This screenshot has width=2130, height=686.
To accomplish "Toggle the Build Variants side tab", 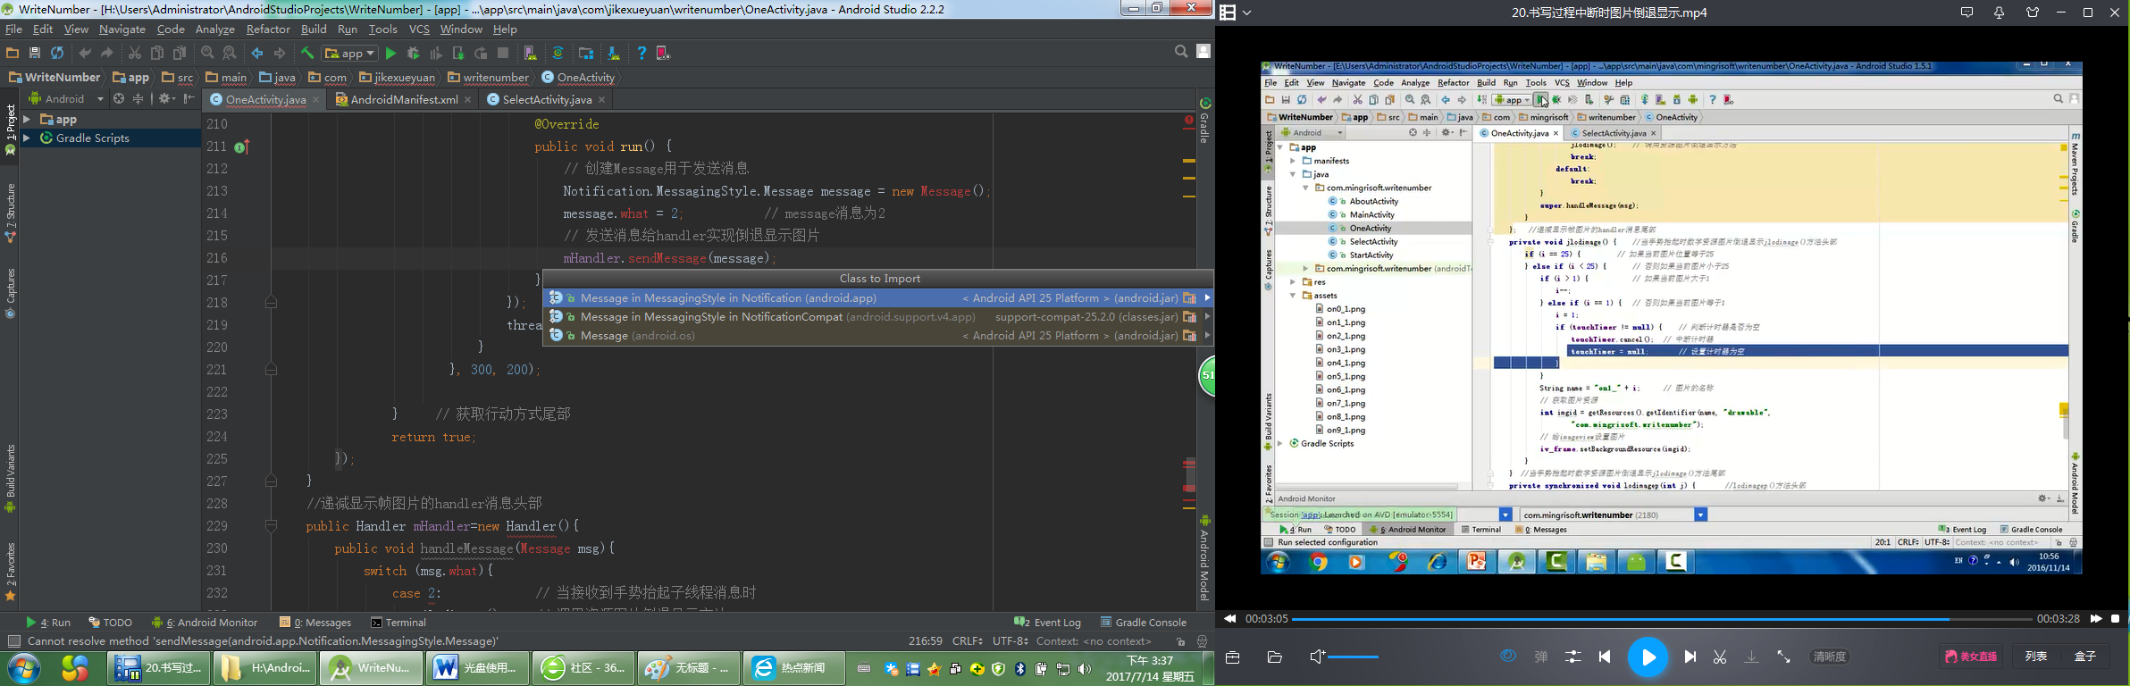I will pyautogui.click(x=11, y=479).
